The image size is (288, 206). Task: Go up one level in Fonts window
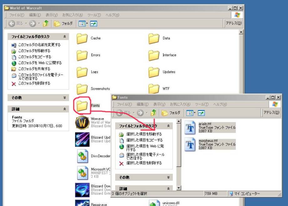(154, 113)
